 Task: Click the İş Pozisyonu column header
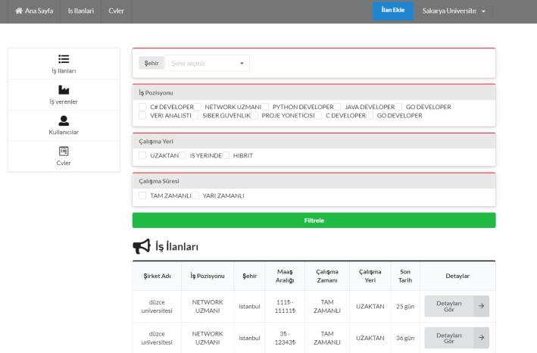[x=208, y=276]
